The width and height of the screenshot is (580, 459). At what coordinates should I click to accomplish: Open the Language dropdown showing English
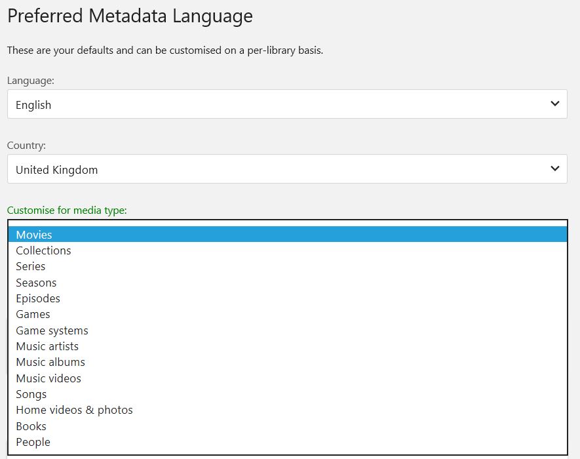tap(287, 104)
